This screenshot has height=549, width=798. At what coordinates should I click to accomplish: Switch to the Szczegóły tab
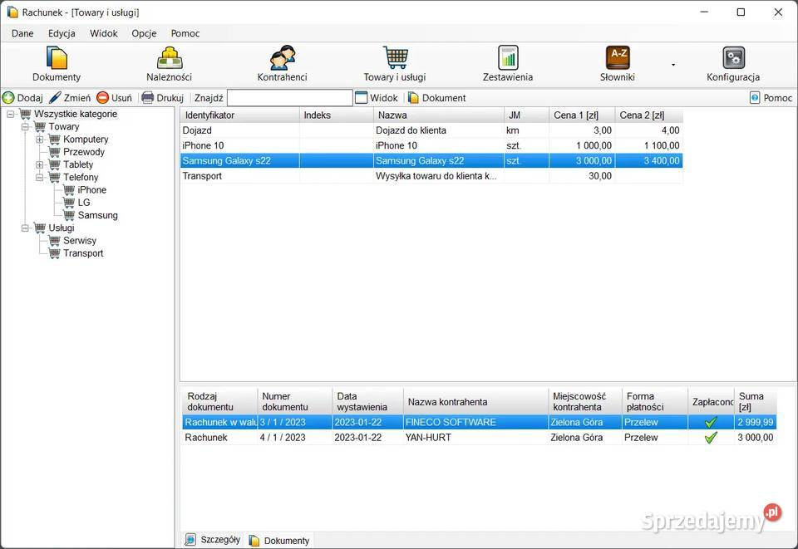click(x=213, y=540)
